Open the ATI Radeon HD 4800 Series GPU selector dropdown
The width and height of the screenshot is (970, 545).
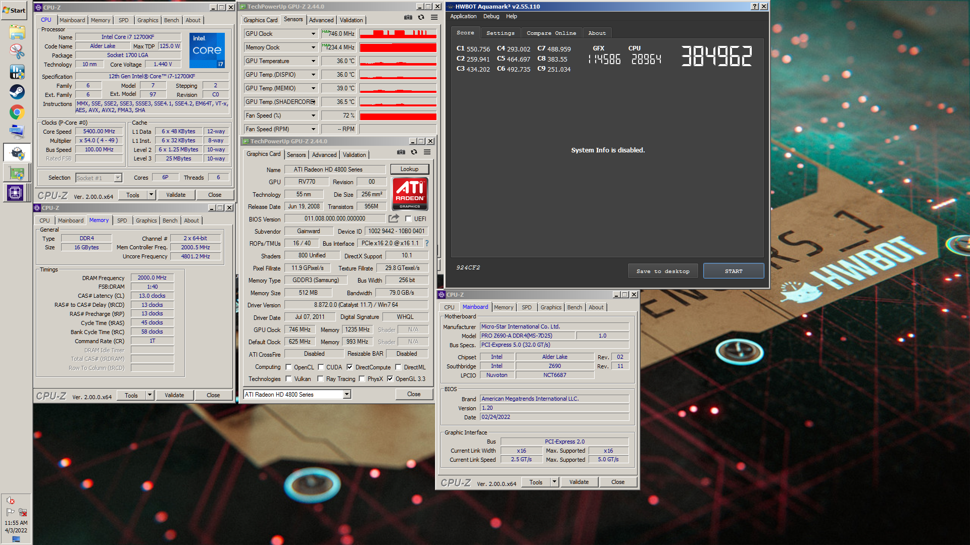pyautogui.click(x=347, y=395)
